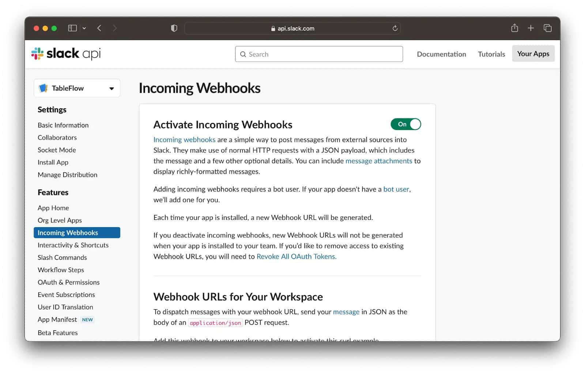Click inside the Search field
This screenshot has height=374, width=585.
coord(318,54)
